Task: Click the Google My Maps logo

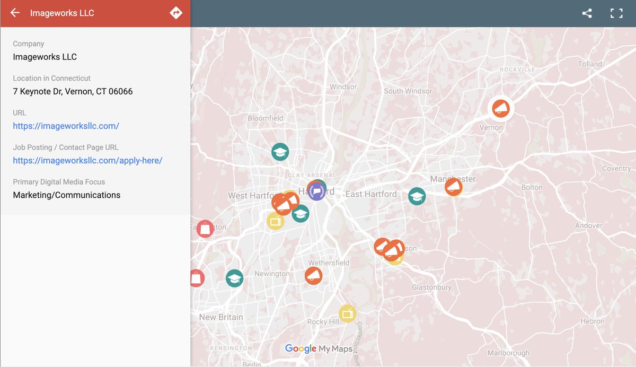Action: coord(319,348)
